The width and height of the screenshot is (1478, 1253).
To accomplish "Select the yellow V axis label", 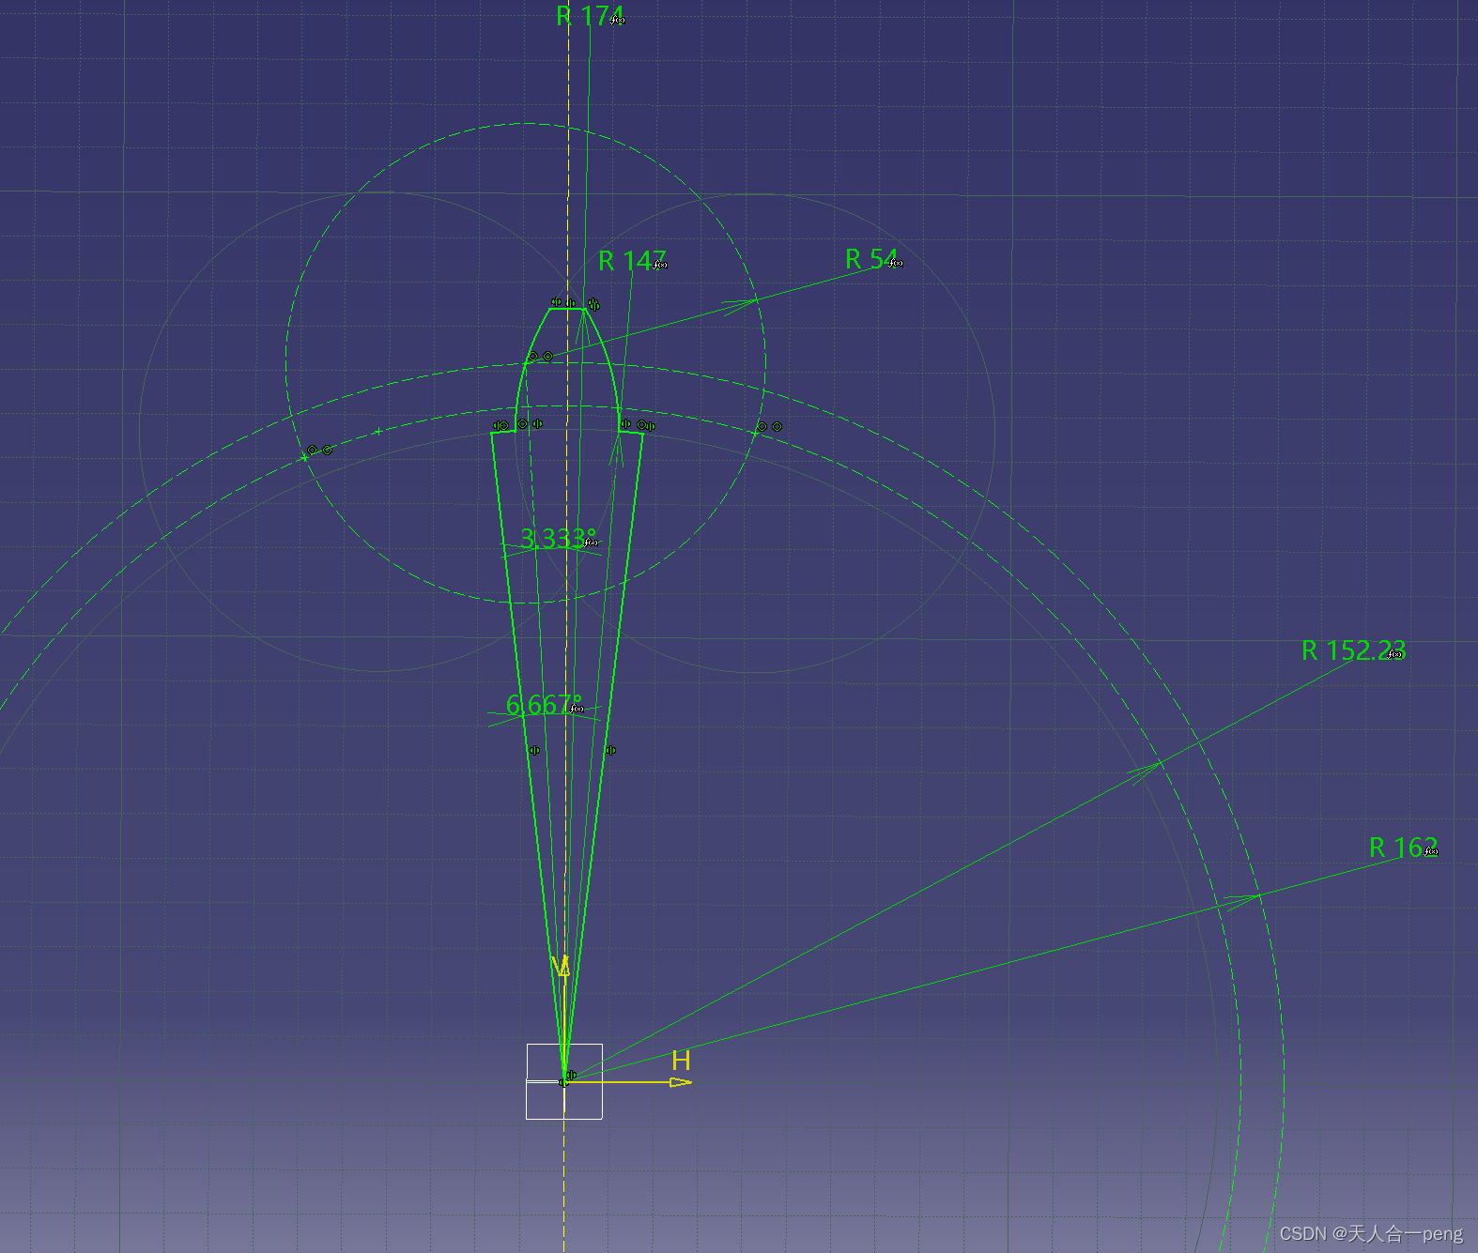I will (562, 966).
